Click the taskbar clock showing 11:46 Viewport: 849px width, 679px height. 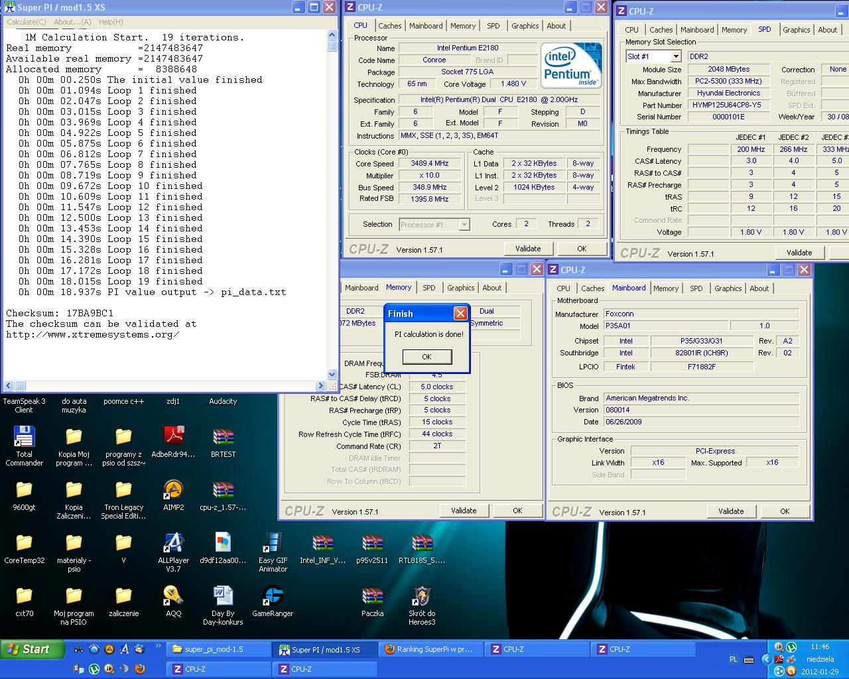pyautogui.click(x=820, y=647)
